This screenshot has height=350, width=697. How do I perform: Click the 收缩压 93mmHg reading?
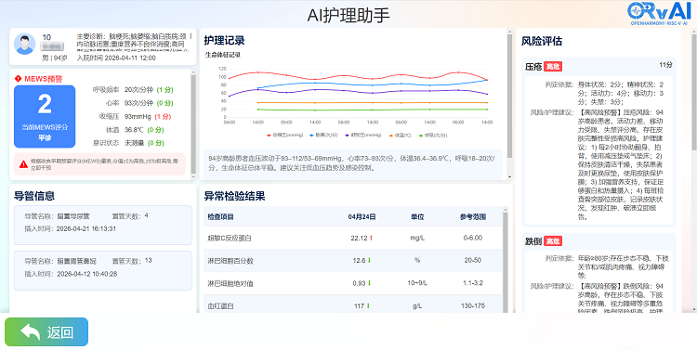135,116
